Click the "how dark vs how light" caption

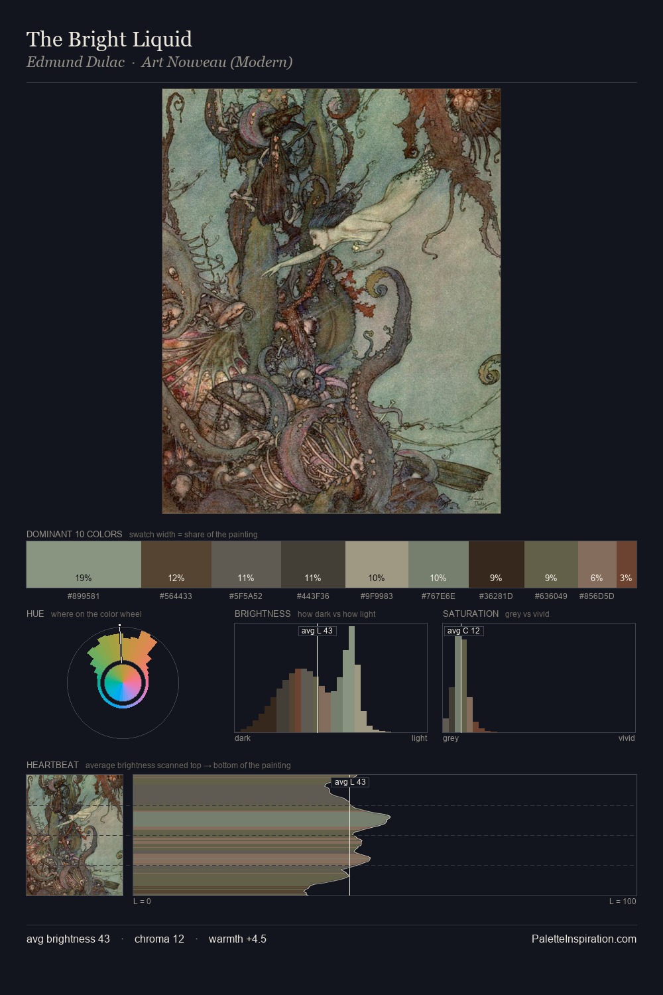point(337,614)
